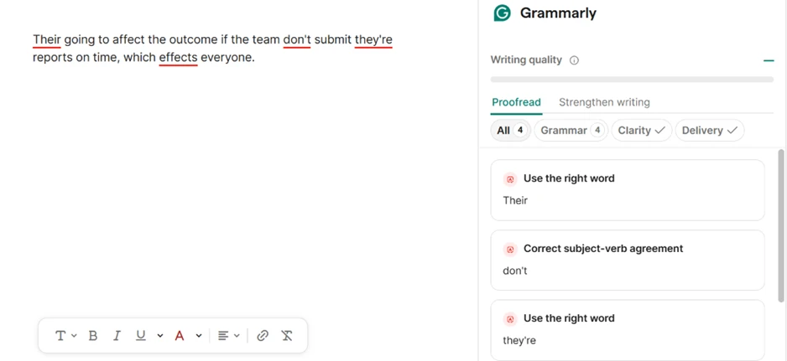Underline the selected text
The image size is (787, 361).
pos(141,335)
